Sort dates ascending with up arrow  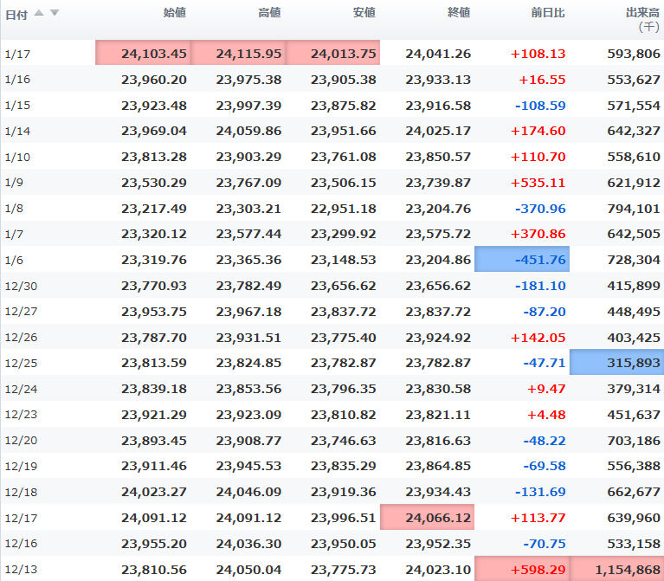click(39, 13)
